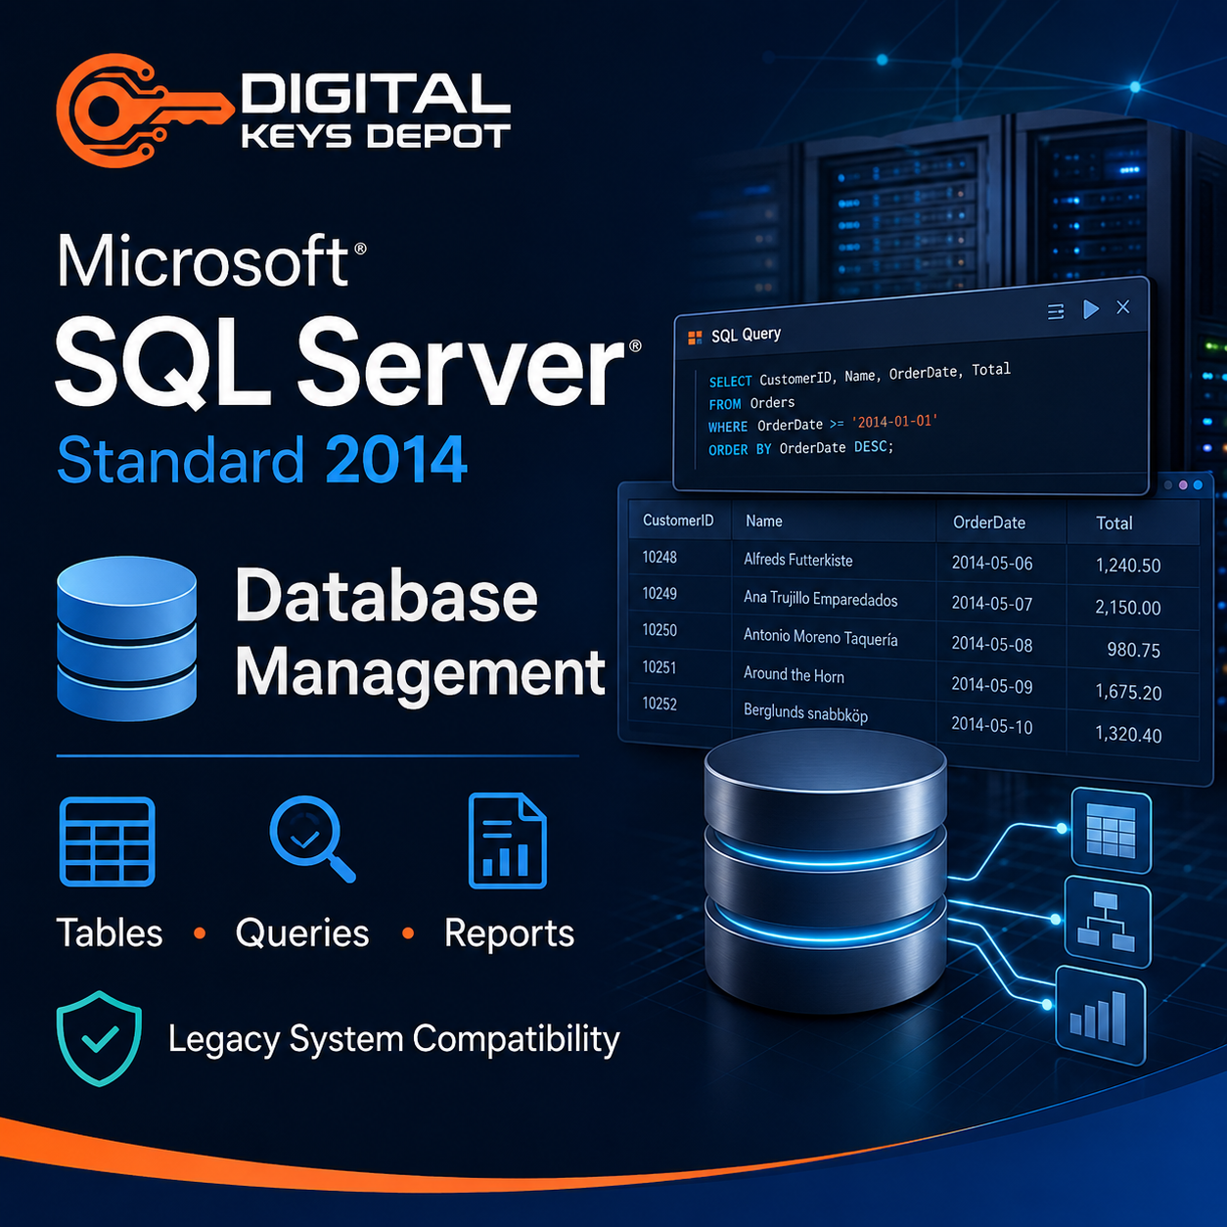The height and width of the screenshot is (1227, 1227).
Task: Click the Reports label
Action: pyautogui.click(x=509, y=934)
